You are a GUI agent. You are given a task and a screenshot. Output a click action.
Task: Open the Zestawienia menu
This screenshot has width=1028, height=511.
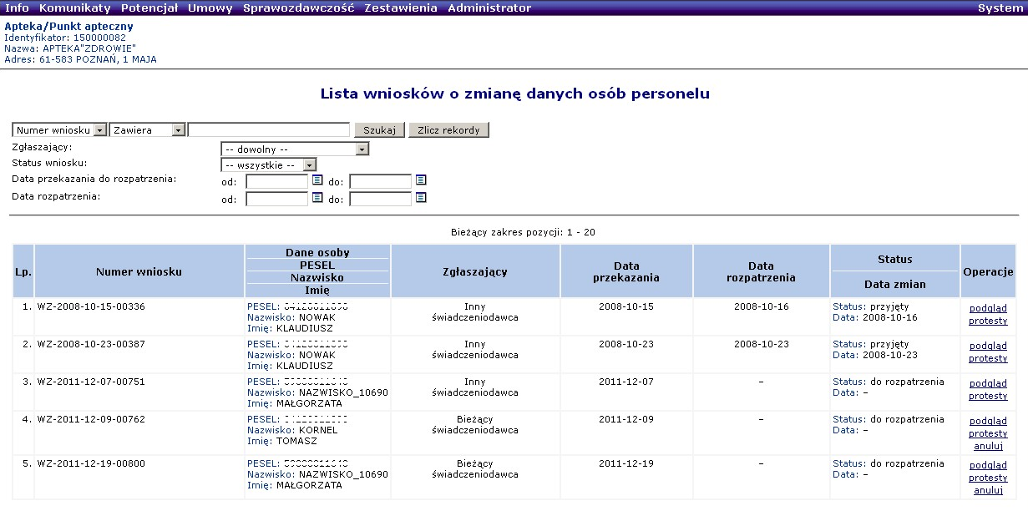[401, 8]
